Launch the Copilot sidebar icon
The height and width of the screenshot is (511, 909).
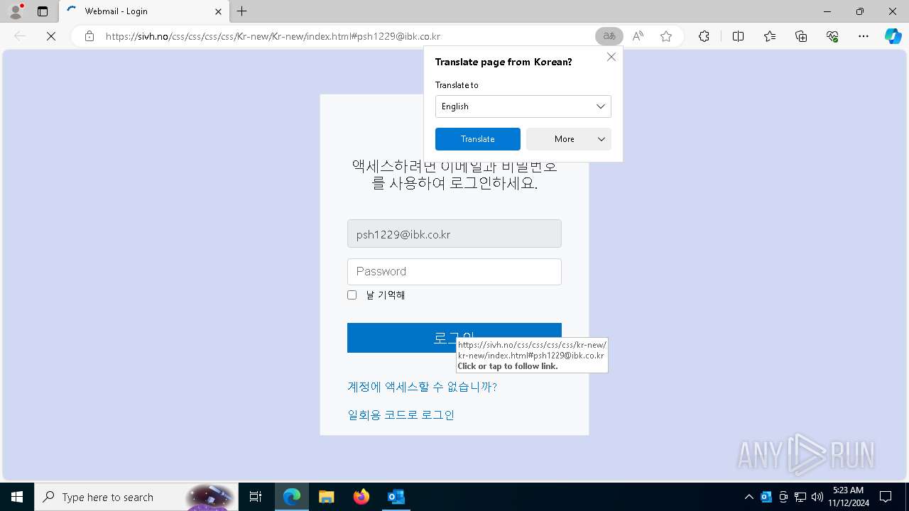893,36
